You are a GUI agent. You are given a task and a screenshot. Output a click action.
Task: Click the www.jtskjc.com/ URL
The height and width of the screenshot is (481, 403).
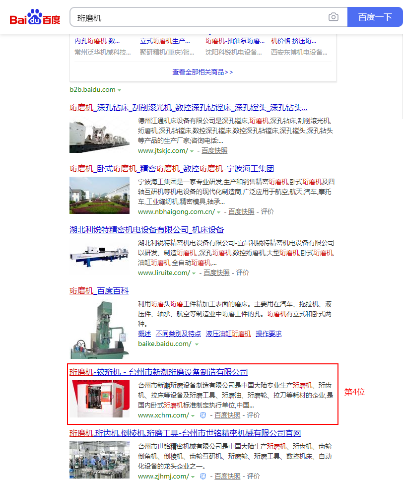[163, 150]
